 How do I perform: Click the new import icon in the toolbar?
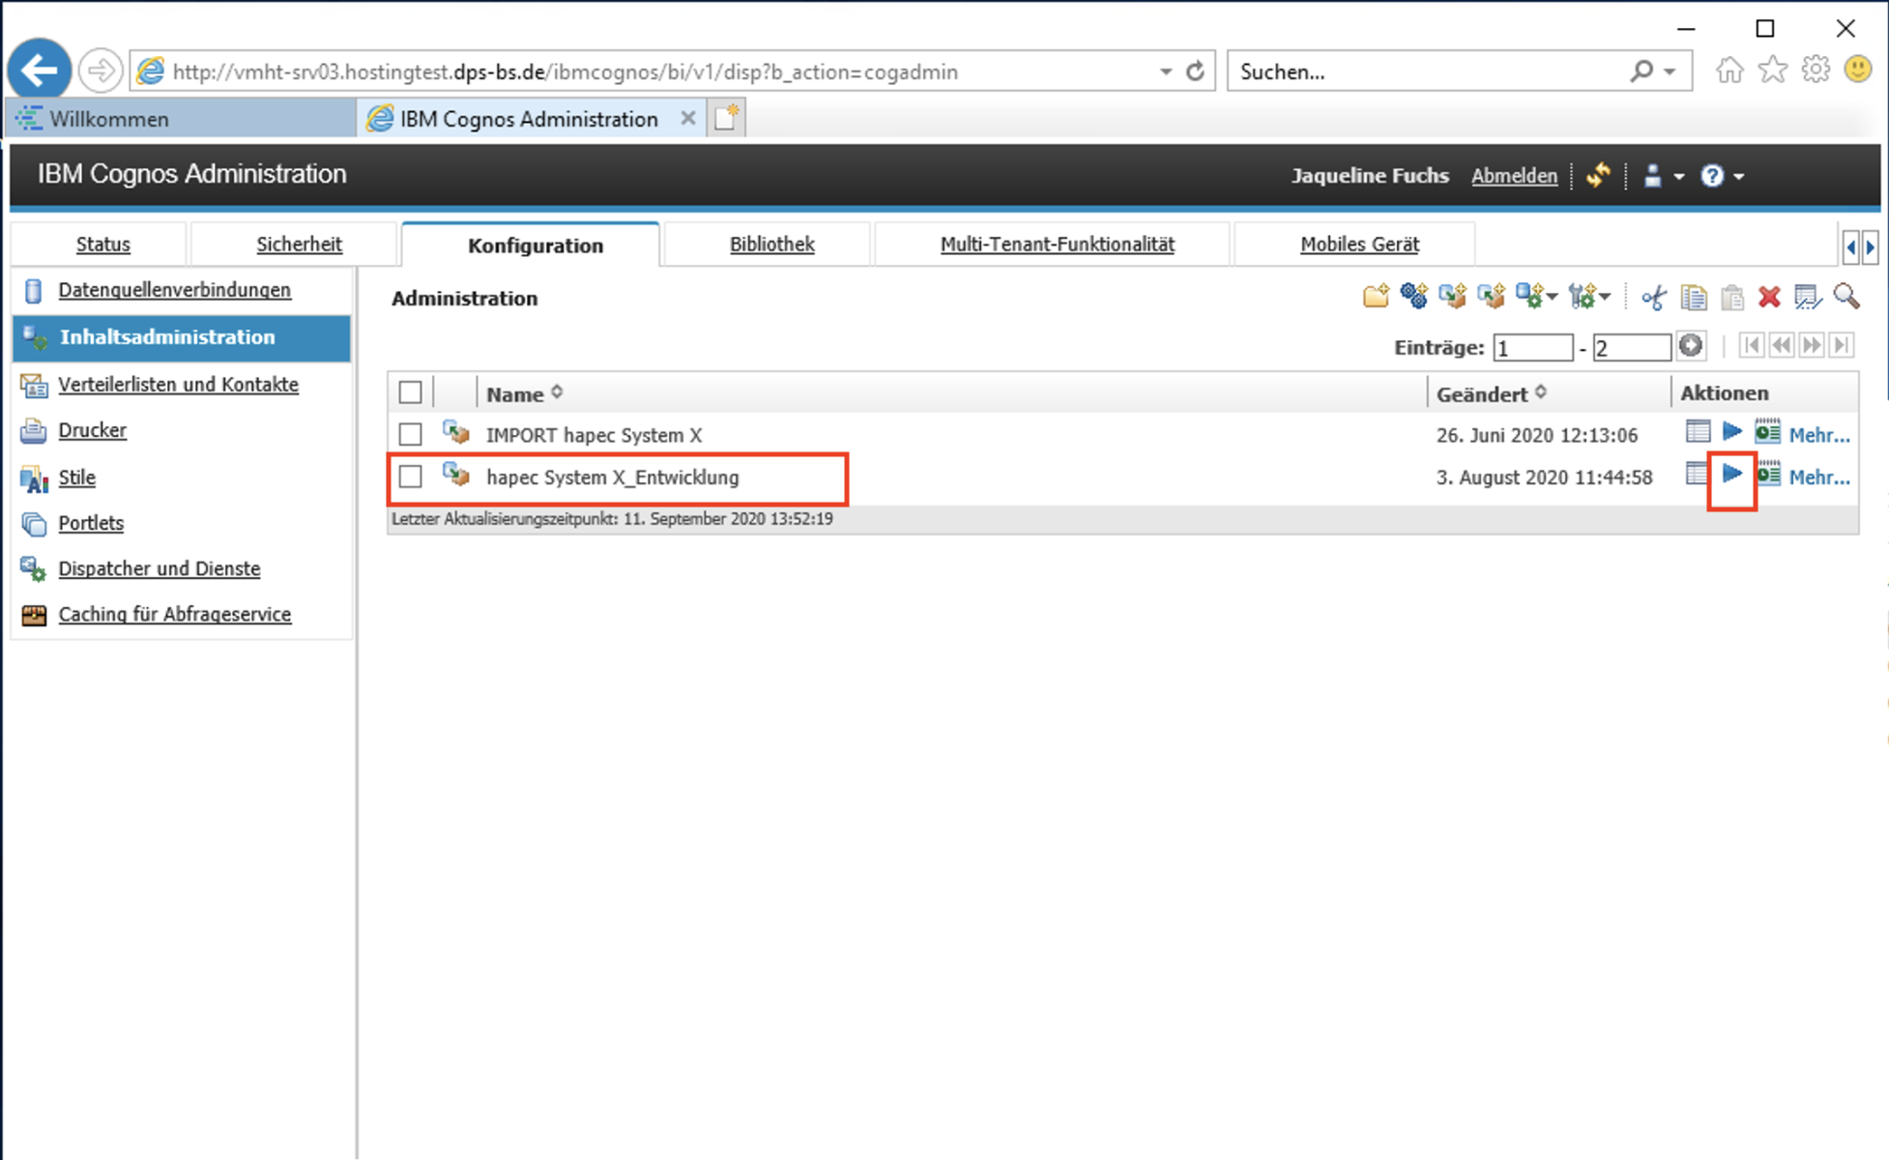point(1491,297)
